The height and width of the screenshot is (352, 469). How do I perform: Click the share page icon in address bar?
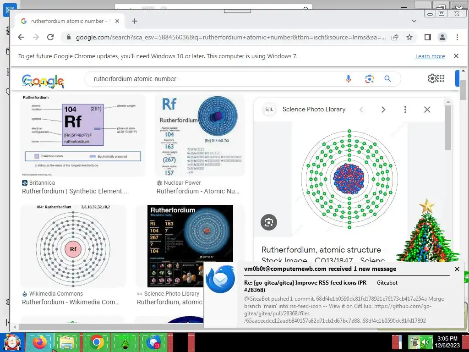tap(395, 38)
